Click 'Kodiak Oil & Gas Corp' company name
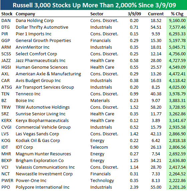Screen dimensions: 187x191 tap(38, 141)
